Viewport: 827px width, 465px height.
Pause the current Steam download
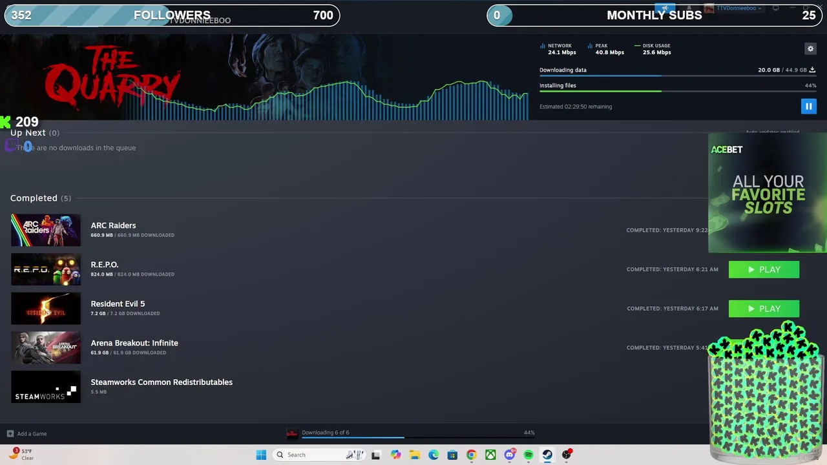[808, 107]
